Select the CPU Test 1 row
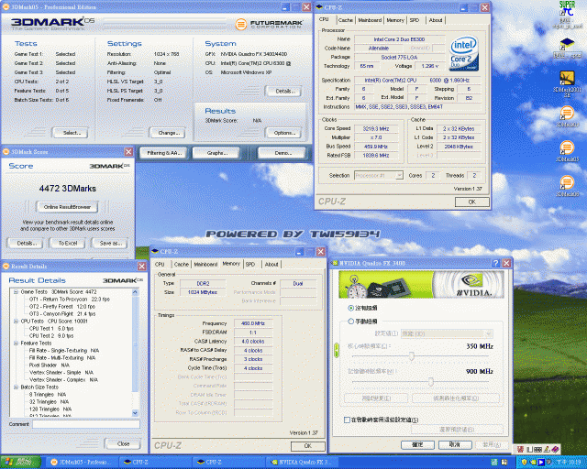 [x=51, y=328]
